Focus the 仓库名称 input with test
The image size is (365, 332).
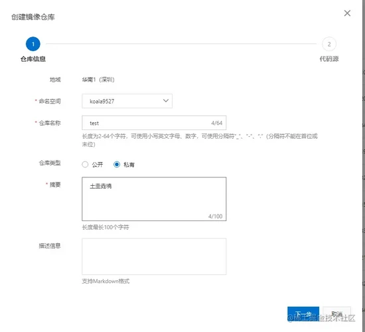154,123
